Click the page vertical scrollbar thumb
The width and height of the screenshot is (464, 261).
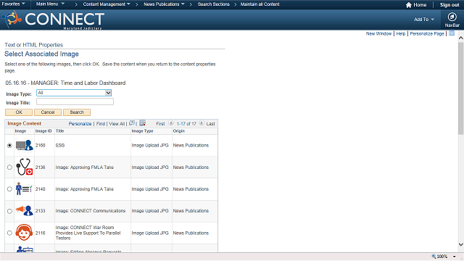coord(461,88)
